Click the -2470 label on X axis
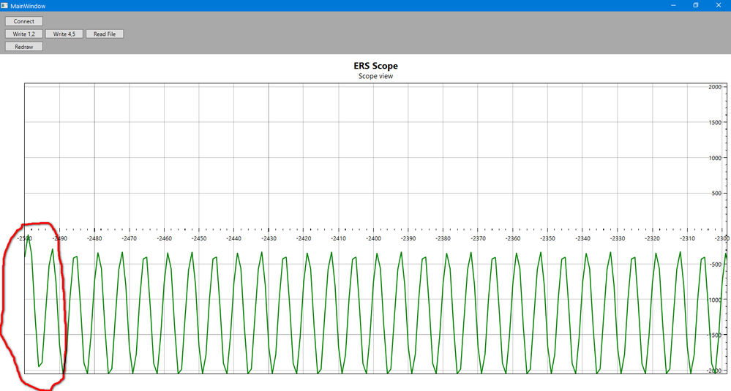This screenshot has height=391, width=731. [x=129, y=238]
